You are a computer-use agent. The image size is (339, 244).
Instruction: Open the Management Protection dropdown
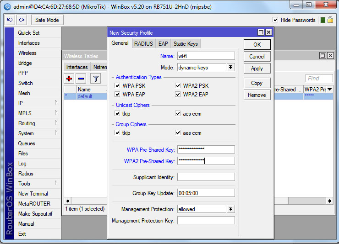coord(231,209)
